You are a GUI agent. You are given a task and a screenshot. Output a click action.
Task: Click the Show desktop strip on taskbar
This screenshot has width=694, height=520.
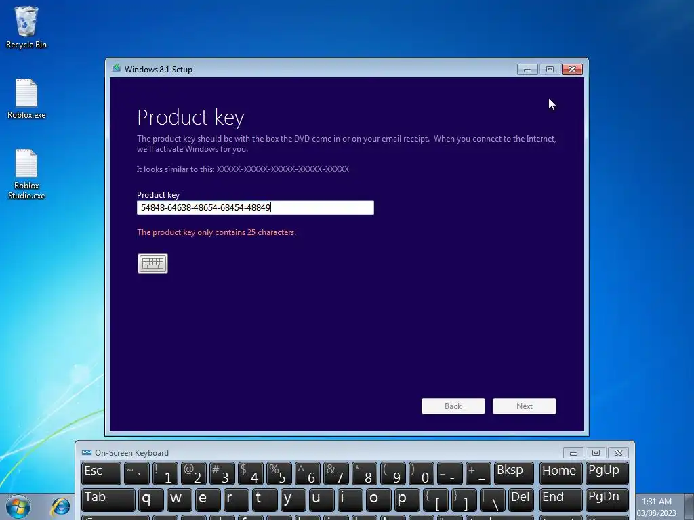[689, 506]
